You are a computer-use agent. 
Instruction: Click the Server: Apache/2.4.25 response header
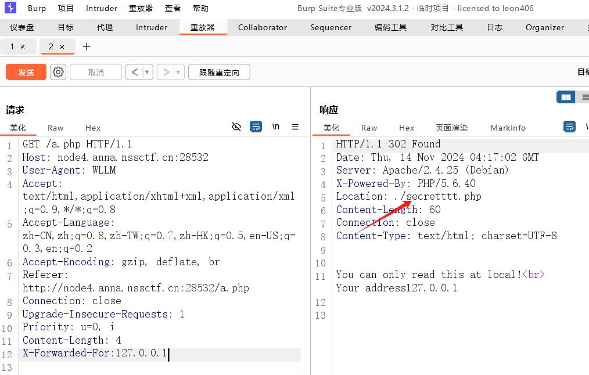(x=422, y=170)
